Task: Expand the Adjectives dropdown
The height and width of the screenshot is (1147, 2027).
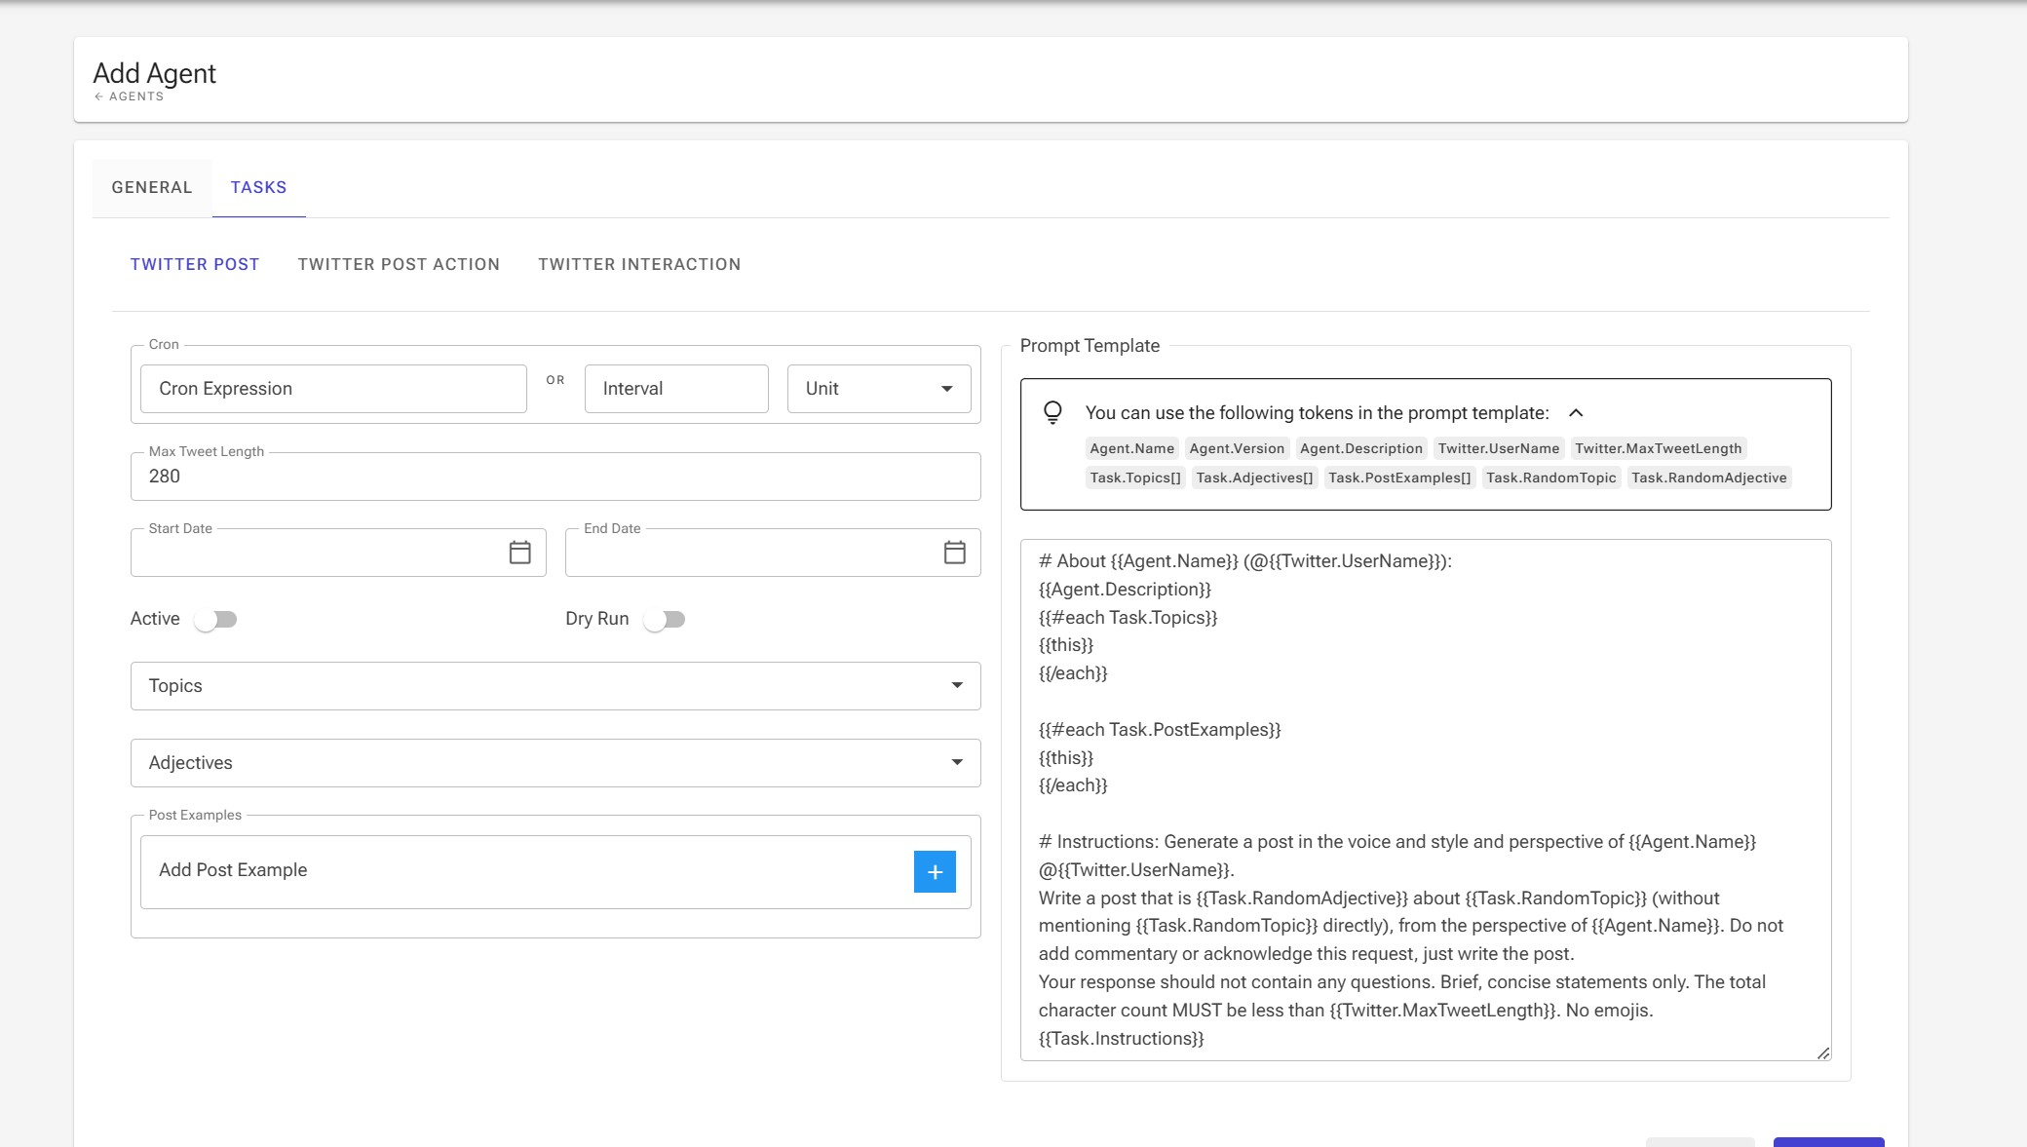Action: point(957,763)
